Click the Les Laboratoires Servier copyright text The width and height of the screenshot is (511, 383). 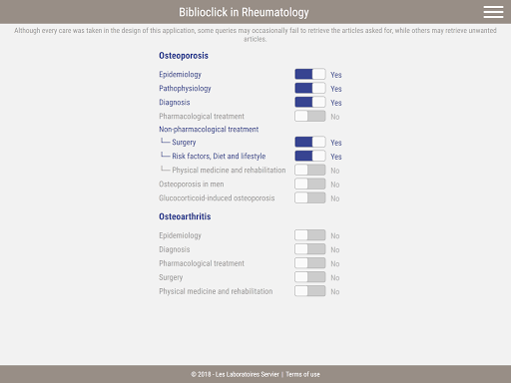tap(235, 374)
